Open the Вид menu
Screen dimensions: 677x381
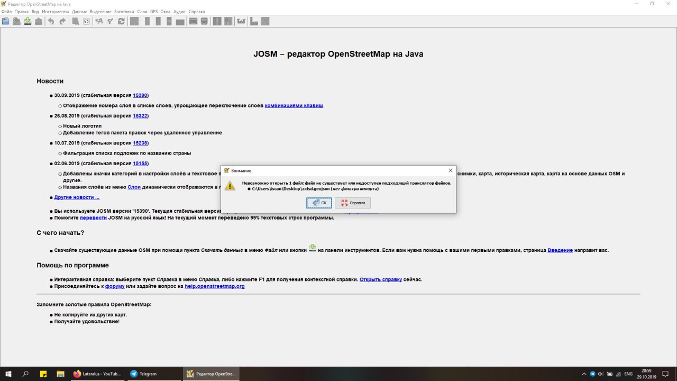[35, 11]
